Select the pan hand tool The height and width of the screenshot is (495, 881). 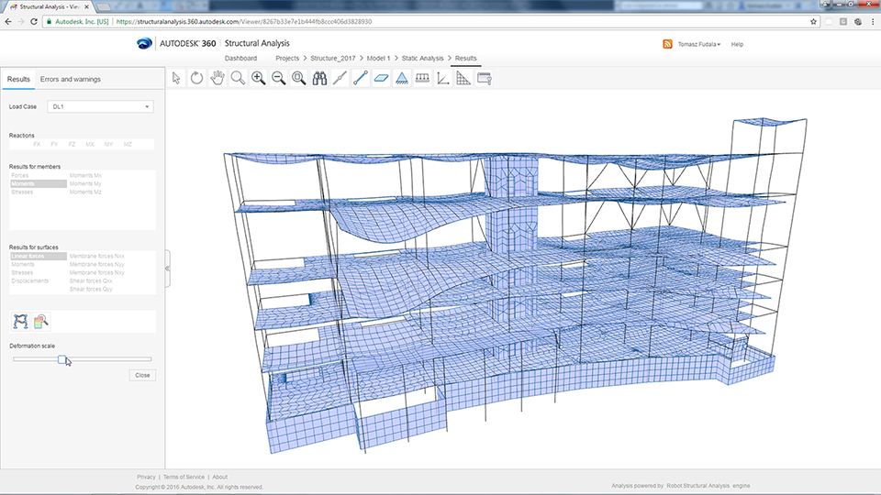217,79
